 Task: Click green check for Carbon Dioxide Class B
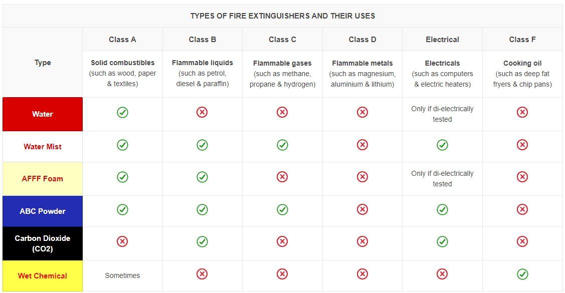[x=202, y=241]
